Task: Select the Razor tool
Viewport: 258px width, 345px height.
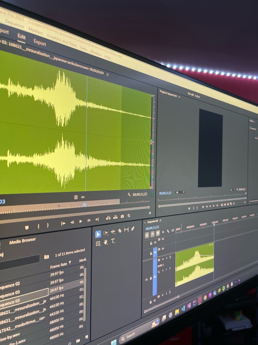Action: tap(120, 230)
